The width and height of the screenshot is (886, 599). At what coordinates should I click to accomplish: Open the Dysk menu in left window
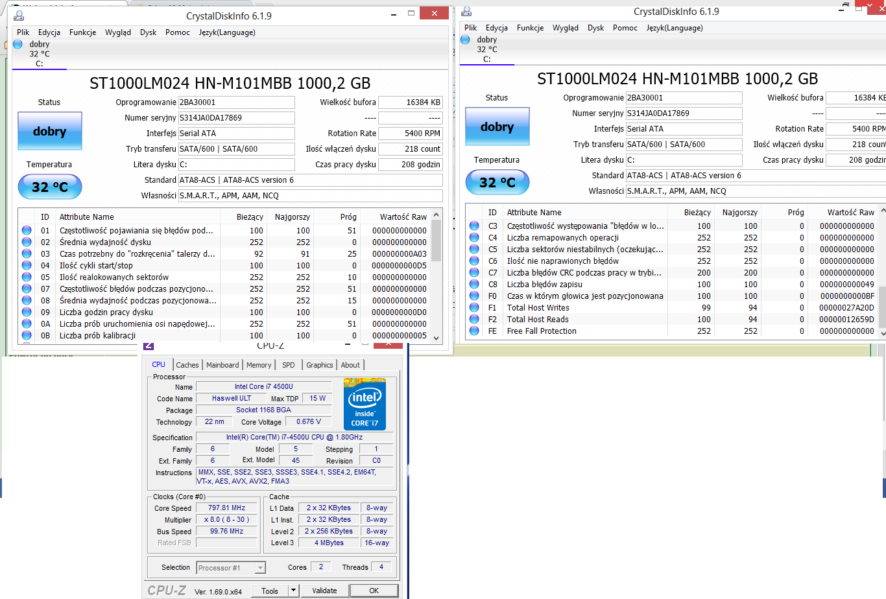click(x=149, y=32)
